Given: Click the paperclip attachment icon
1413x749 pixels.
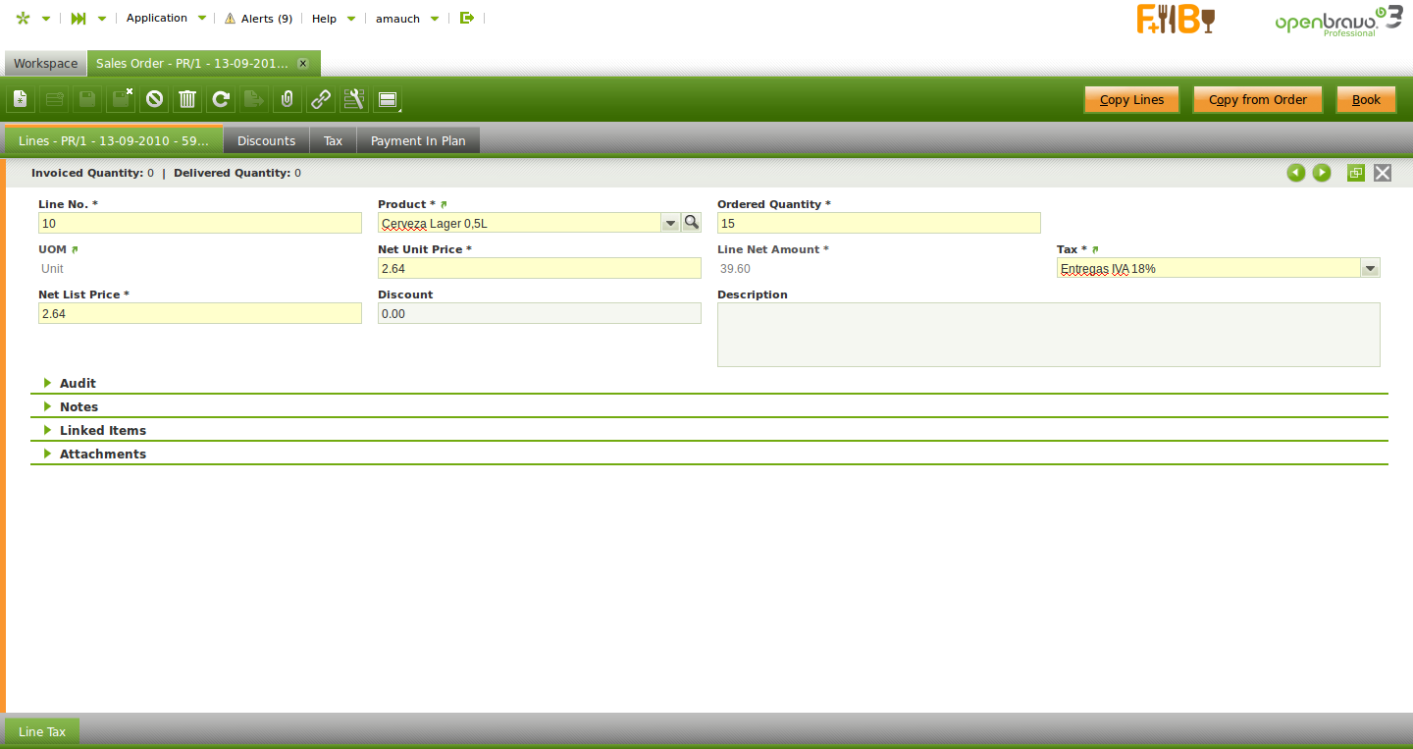Looking at the screenshot, I should coord(288,99).
